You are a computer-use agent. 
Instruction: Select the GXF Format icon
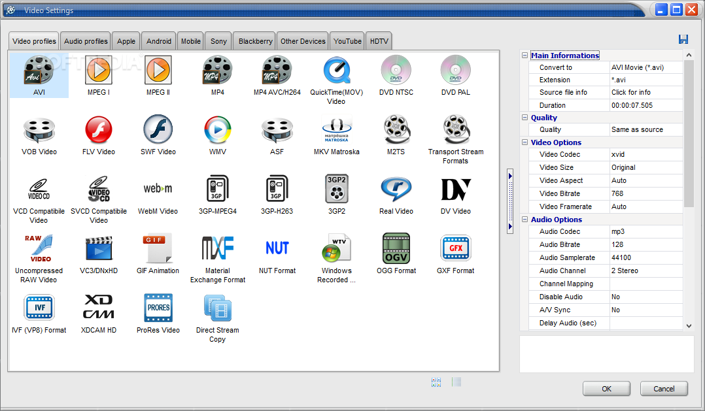pos(455,248)
